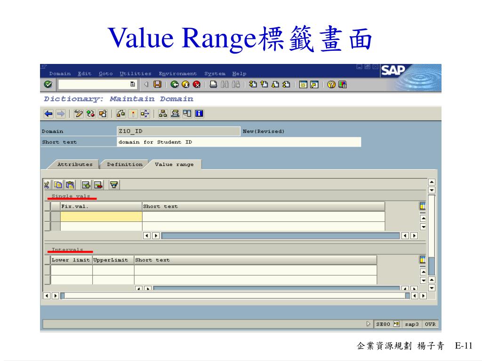Image resolution: width=482 pixels, height=361 pixels.
Task: Click the bottom panel horizontal scrollbar track
Action: [x=235, y=296]
